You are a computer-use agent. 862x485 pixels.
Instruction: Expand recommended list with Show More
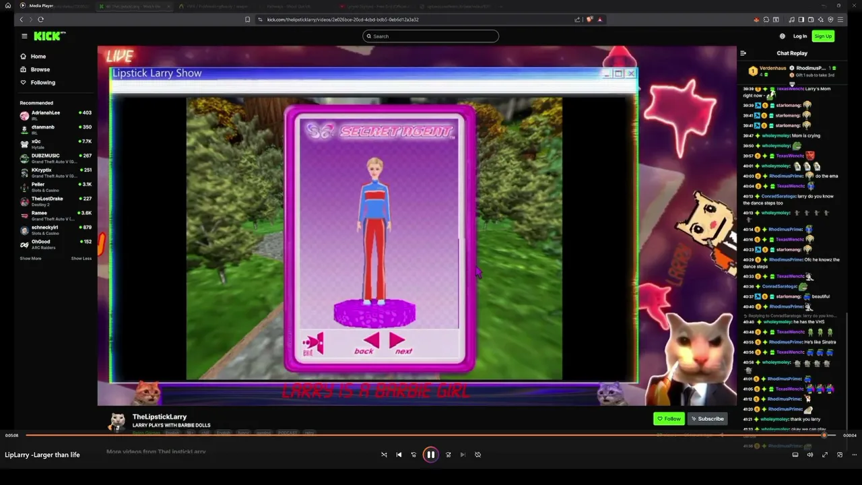(x=30, y=259)
